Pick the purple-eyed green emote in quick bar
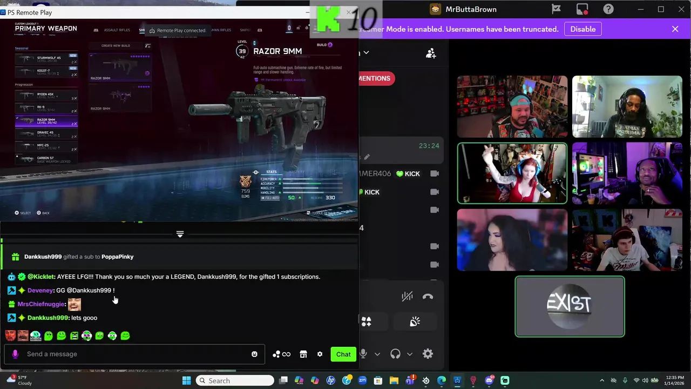 87,336
